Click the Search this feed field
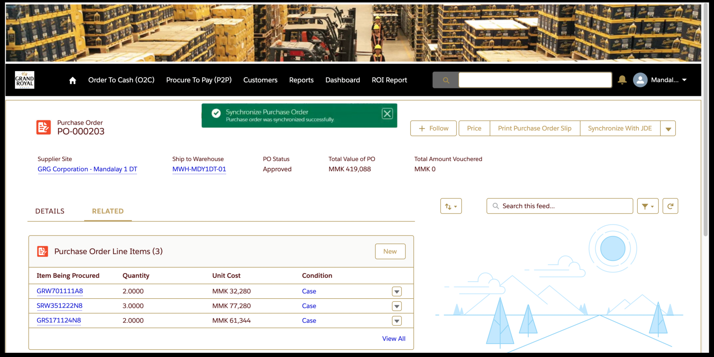Image resolution: width=714 pixels, height=357 pixels. pos(560,206)
